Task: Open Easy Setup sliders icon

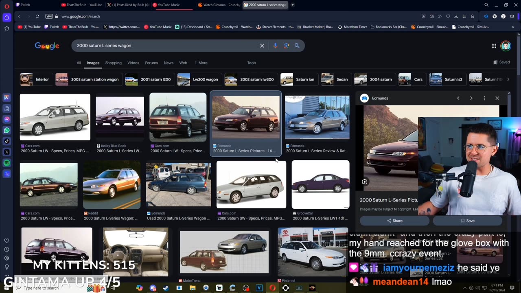Action: pyautogui.click(x=464, y=16)
